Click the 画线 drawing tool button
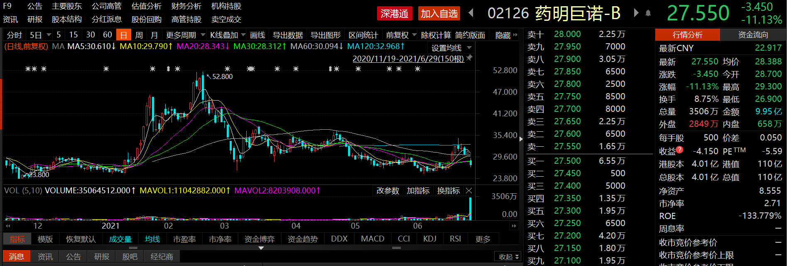This screenshot has width=787, height=266. 257,35
